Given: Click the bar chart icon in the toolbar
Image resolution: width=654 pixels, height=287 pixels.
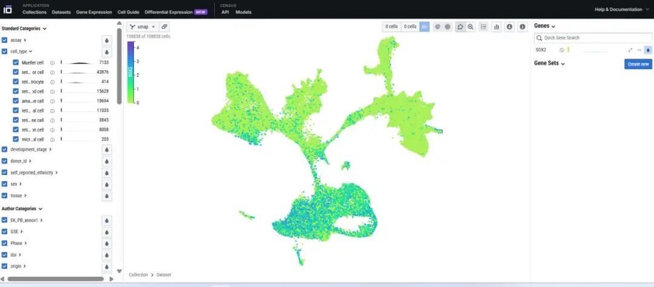Looking at the screenshot, I should click(497, 27).
